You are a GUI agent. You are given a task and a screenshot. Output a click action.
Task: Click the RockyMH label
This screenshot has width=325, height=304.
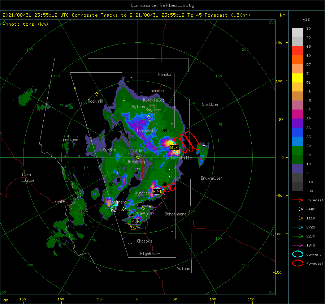(95, 101)
